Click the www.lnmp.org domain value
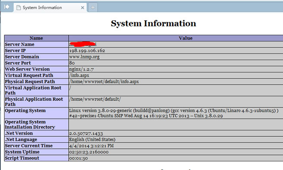This screenshot has height=170, width=283. point(84,57)
